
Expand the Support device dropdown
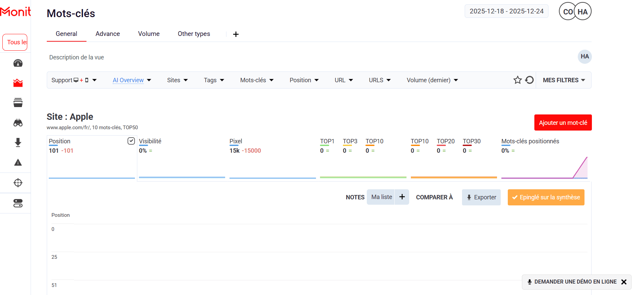coord(74,80)
